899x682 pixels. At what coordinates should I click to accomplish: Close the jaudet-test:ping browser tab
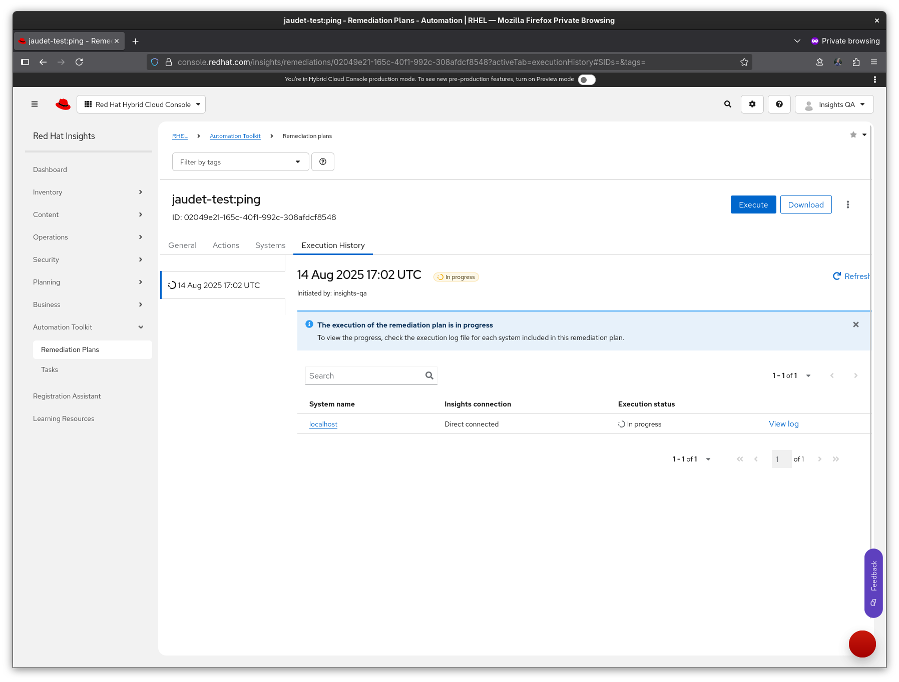click(x=117, y=41)
